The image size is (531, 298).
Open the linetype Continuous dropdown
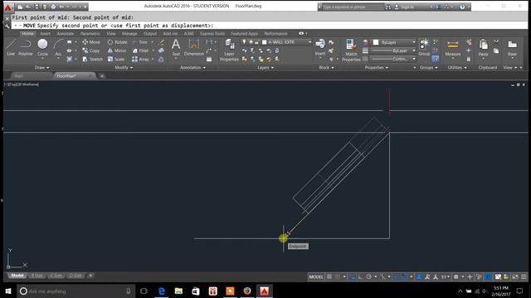(414, 59)
